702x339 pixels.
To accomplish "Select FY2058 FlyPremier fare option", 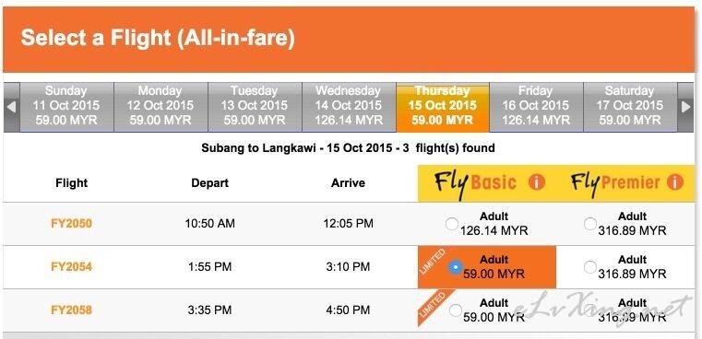I will coord(590,310).
